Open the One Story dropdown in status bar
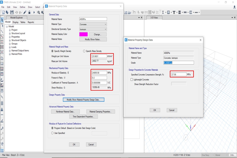The height and width of the screenshot is (158, 237). click(x=208, y=155)
